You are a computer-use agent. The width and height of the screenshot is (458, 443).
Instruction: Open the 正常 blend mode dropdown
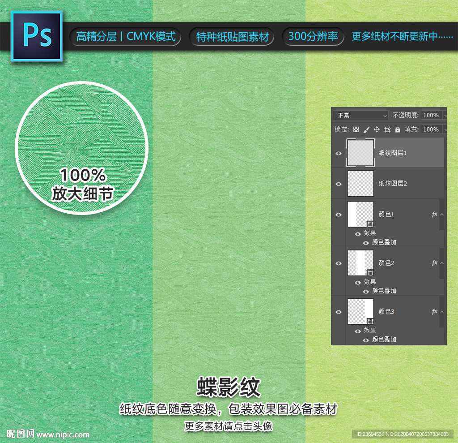(361, 116)
